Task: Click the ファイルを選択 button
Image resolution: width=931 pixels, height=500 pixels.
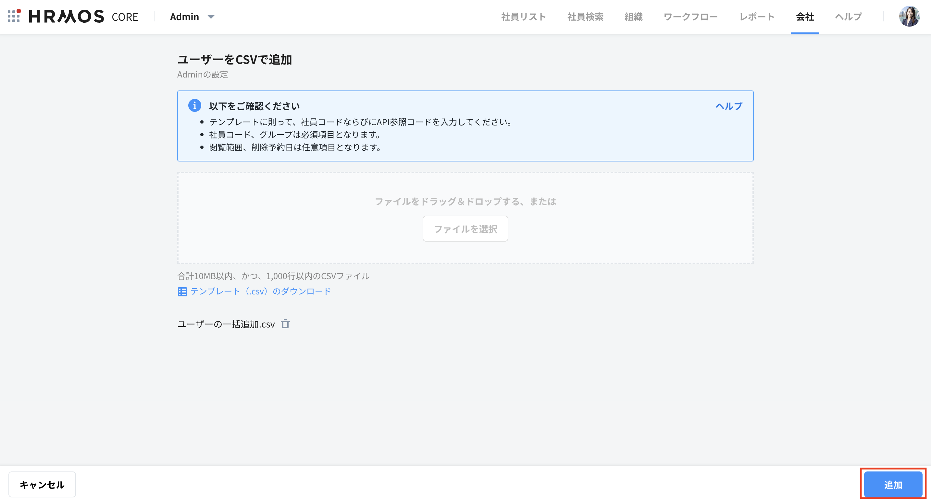Action: click(x=465, y=228)
